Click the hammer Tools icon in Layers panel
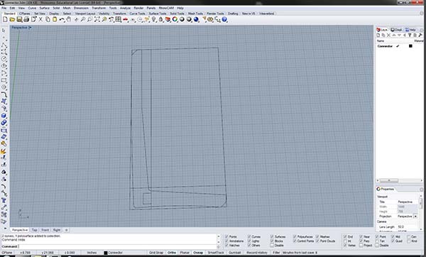The width and height of the screenshot is (426, 257). tap(420, 35)
